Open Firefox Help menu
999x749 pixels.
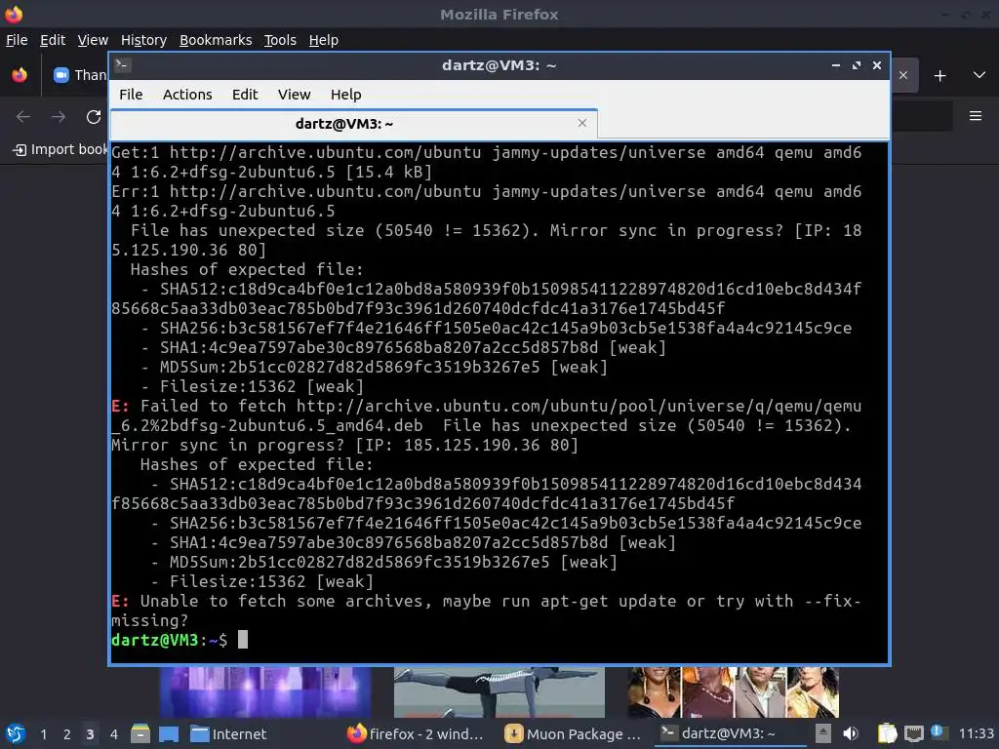pyautogui.click(x=324, y=40)
